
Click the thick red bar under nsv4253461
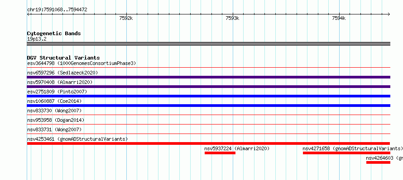click(x=208, y=143)
